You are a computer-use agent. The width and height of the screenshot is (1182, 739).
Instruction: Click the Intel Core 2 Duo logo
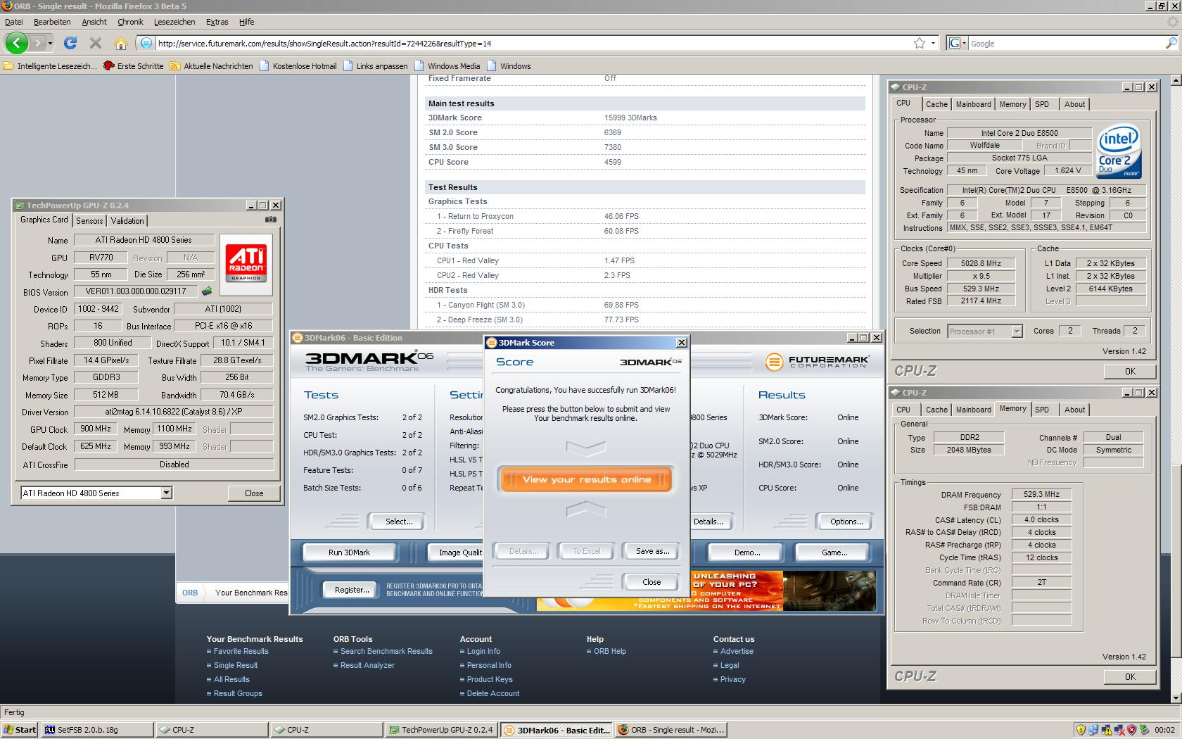(x=1118, y=153)
